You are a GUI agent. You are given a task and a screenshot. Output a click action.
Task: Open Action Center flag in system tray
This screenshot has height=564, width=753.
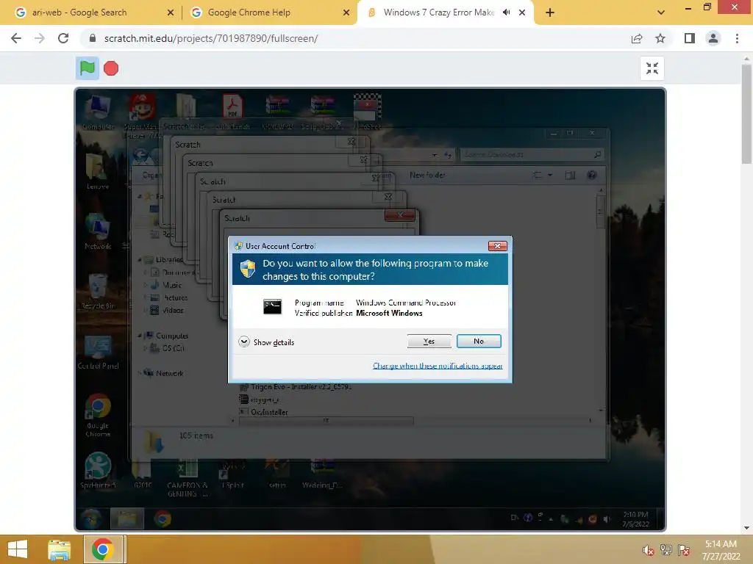pos(684,550)
